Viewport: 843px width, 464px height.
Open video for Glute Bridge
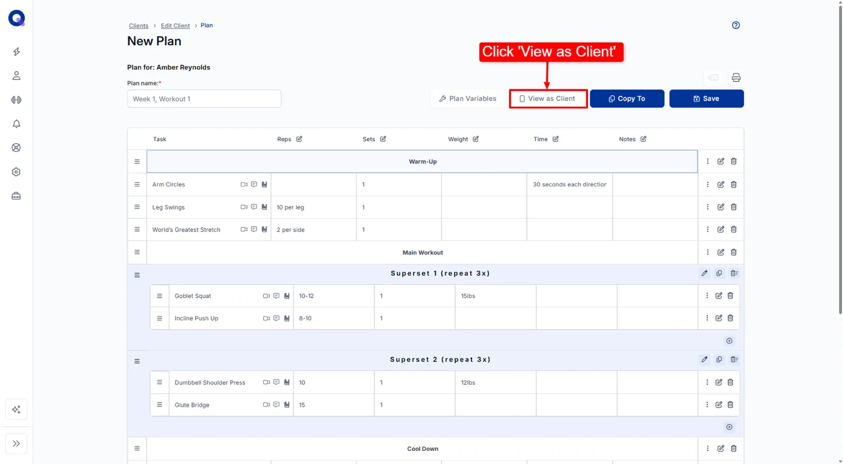267,405
